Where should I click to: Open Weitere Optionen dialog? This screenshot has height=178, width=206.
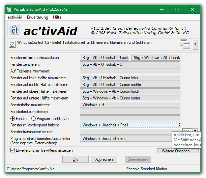point(178,151)
